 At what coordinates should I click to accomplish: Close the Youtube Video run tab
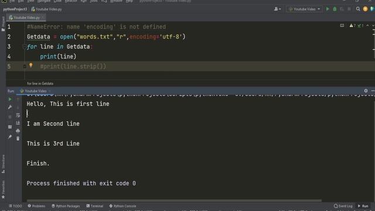coord(49,91)
